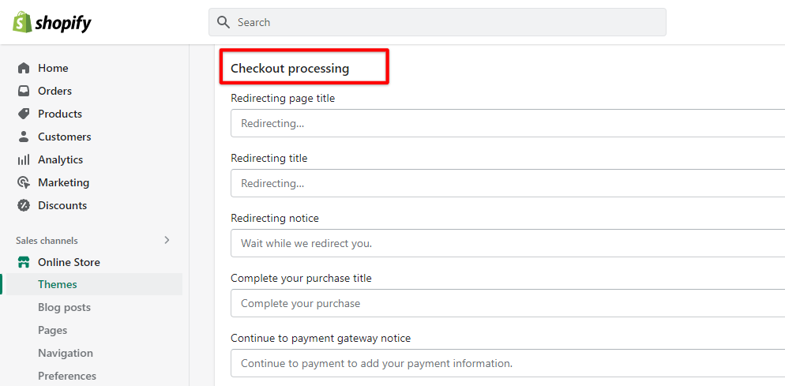Open the Pages section
Image resolution: width=785 pixels, height=386 pixels.
pos(52,330)
